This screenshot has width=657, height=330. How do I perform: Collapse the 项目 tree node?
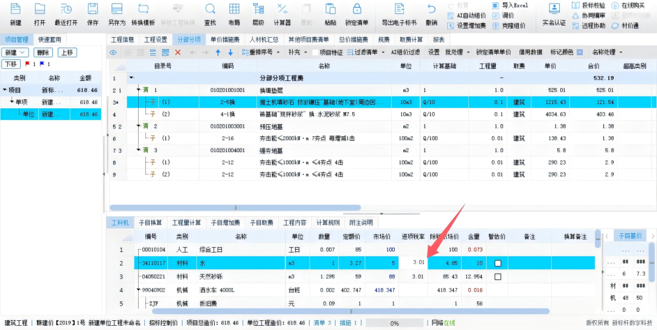pos(5,90)
